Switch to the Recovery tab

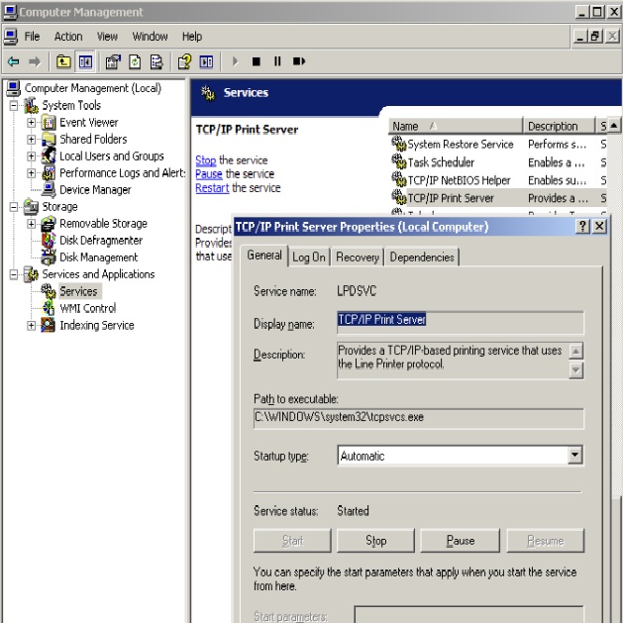click(x=358, y=258)
